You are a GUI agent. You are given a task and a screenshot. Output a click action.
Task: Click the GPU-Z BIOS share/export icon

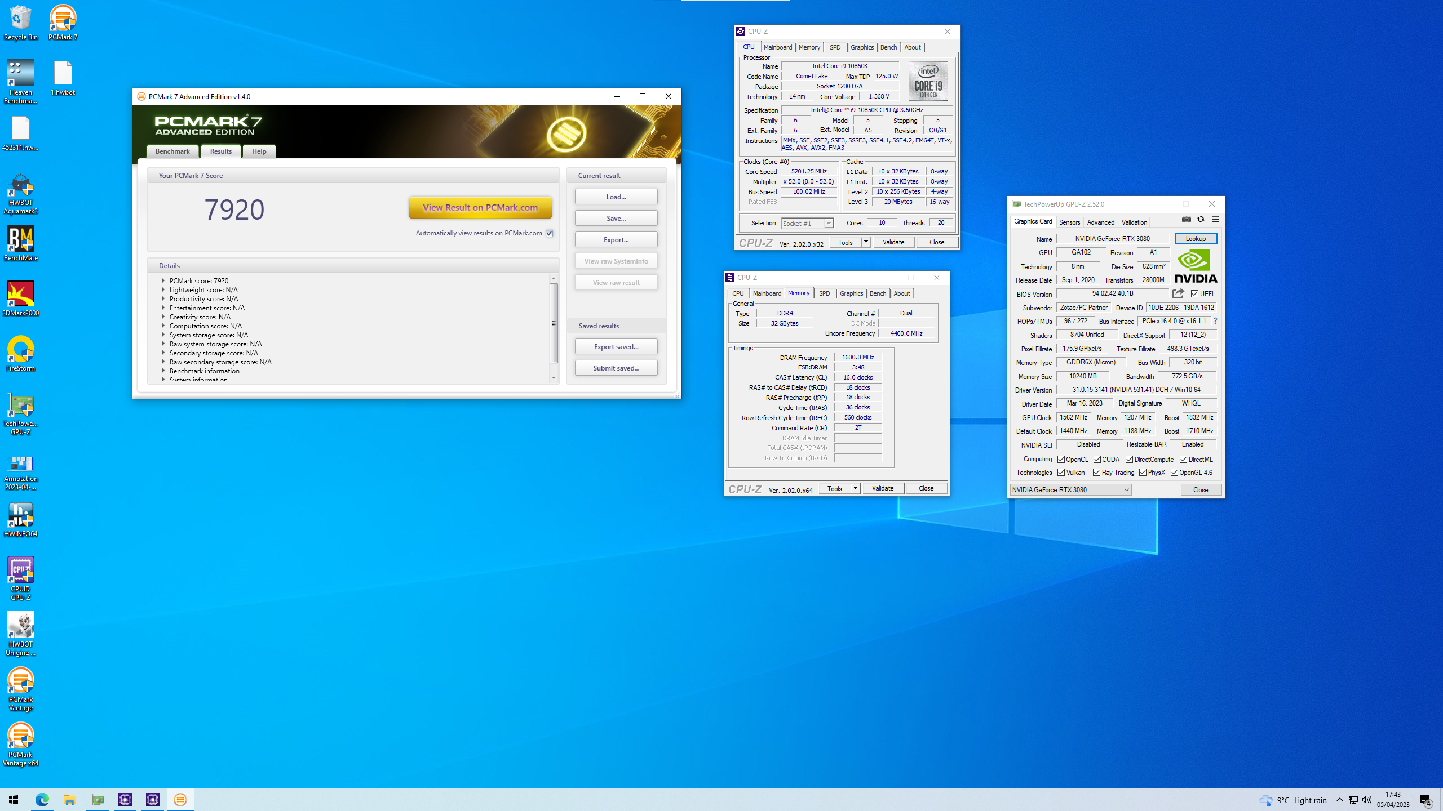tap(1178, 293)
